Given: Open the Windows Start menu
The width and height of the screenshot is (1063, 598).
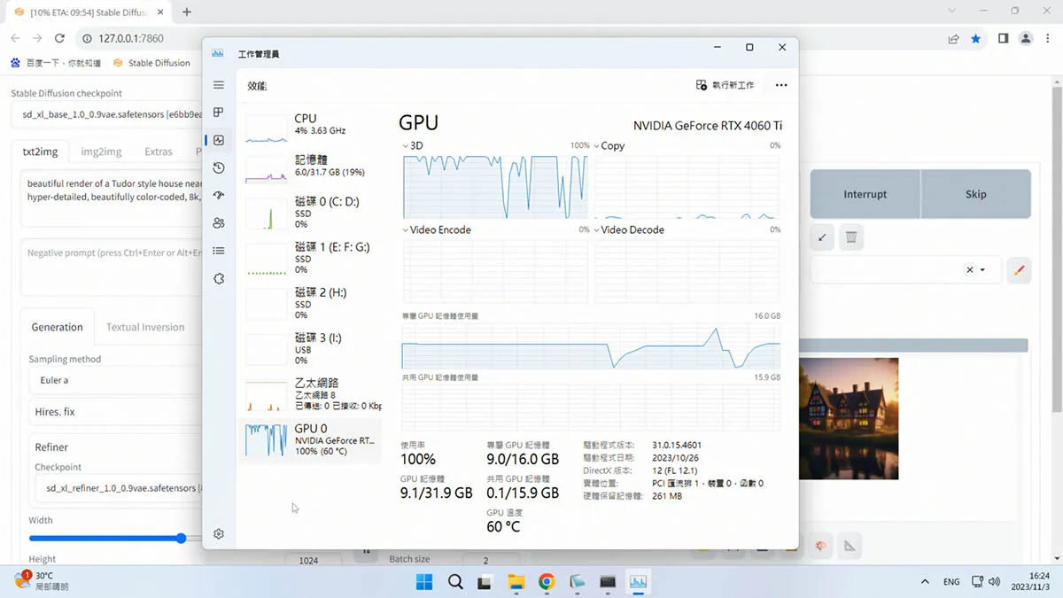Looking at the screenshot, I should (424, 582).
